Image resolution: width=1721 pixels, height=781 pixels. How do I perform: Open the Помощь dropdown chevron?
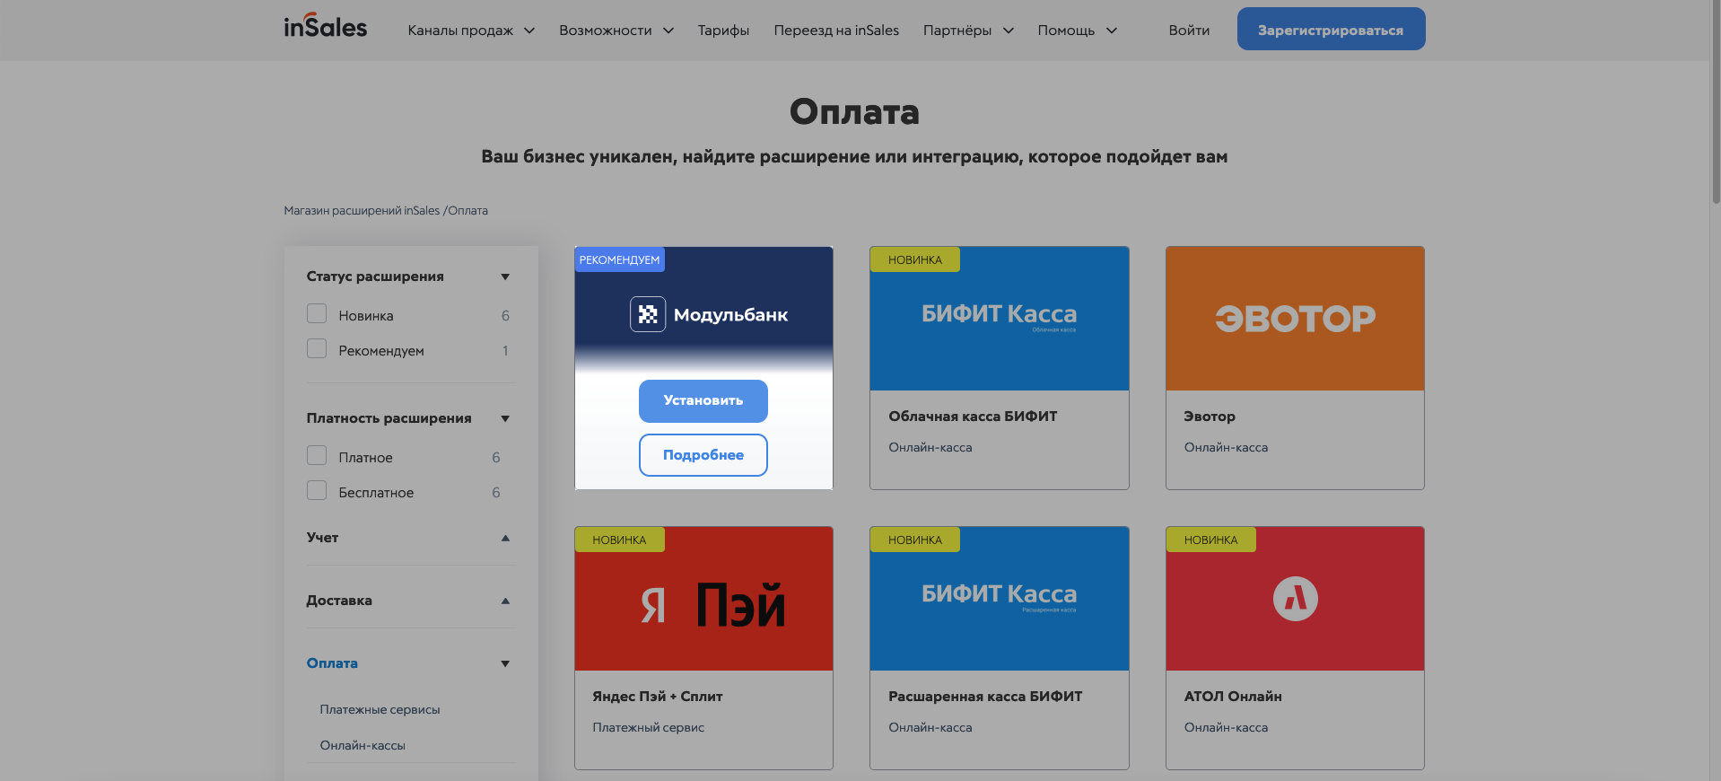tap(1112, 31)
